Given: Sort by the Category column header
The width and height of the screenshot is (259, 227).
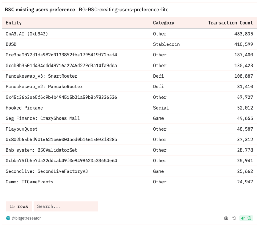Looking at the screenshot, I should coord(164,23).
